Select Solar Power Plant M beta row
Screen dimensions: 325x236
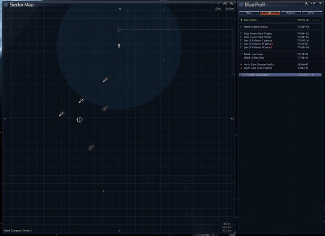click(280, 37)
